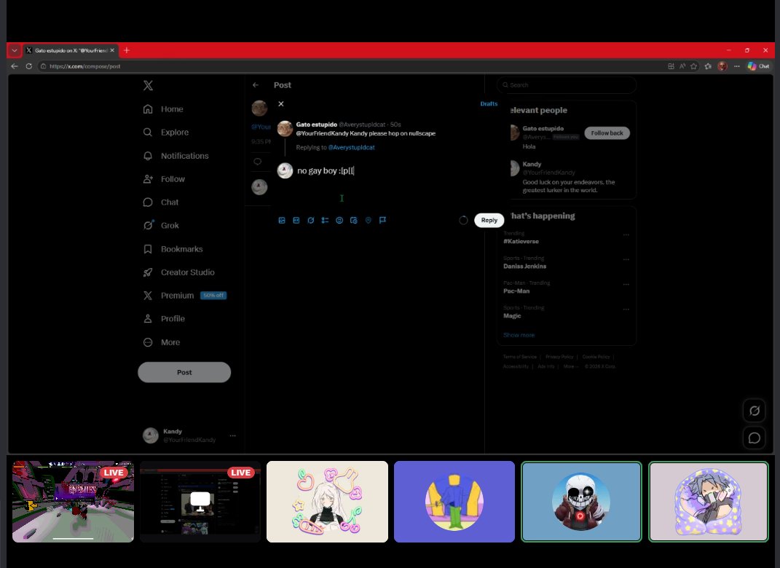Select the Gato estupido browser tab

point(70,50)
